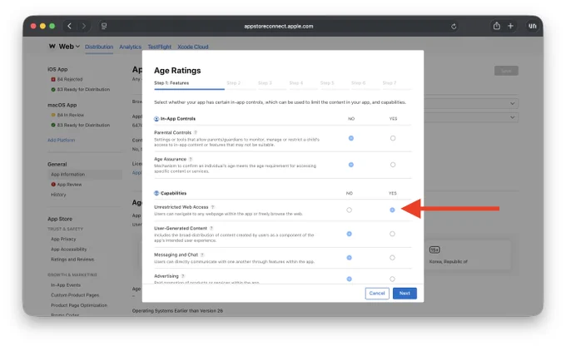566x346 pixels.
Task: Open the lower dropdown chevron behind the dialog
Action: pos(512,117)
